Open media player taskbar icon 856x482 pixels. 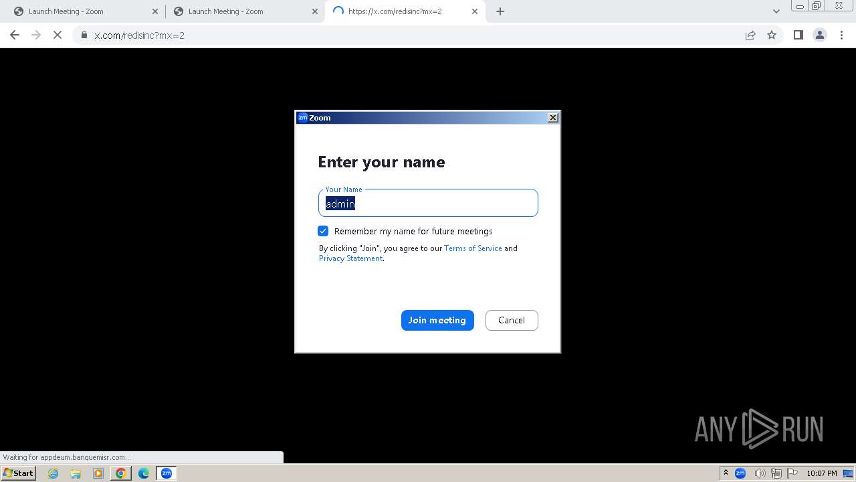(x=98, y=473)
